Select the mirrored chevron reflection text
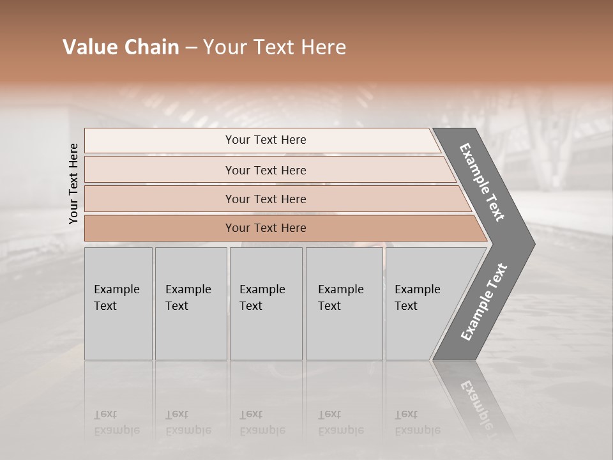This screenshot has height=460, width=613. pos(476,404)
